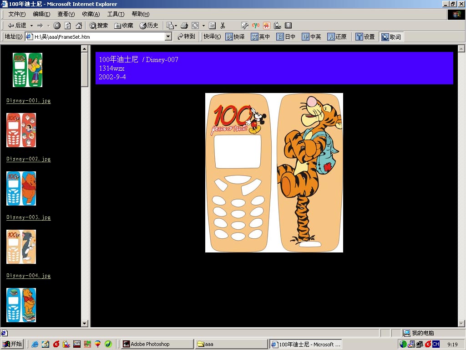The width and height of the screenshot is (466, 350).
Task: Open the Back button history dropdown arrow
Action: point(31,26)
